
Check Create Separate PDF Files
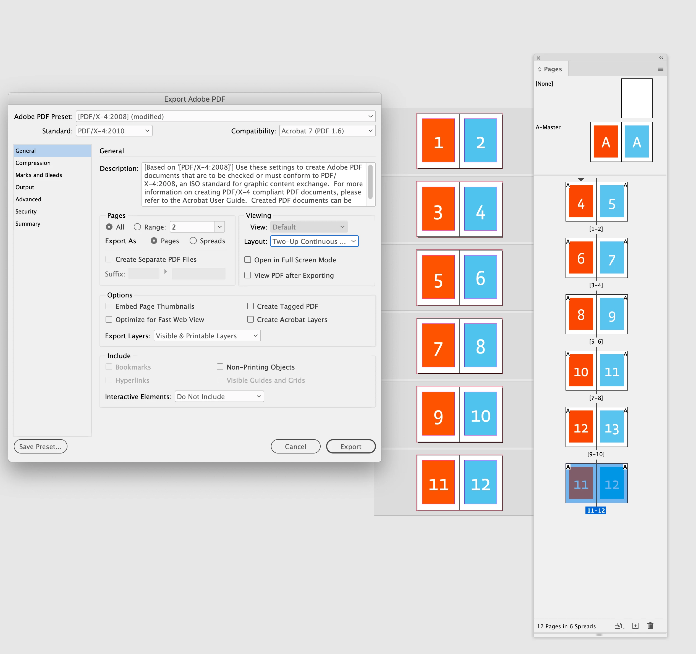pos(109,259)
